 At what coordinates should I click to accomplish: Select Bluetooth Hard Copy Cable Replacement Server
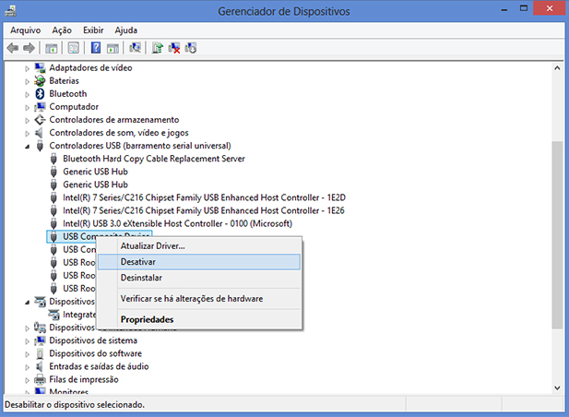point(154,159)
